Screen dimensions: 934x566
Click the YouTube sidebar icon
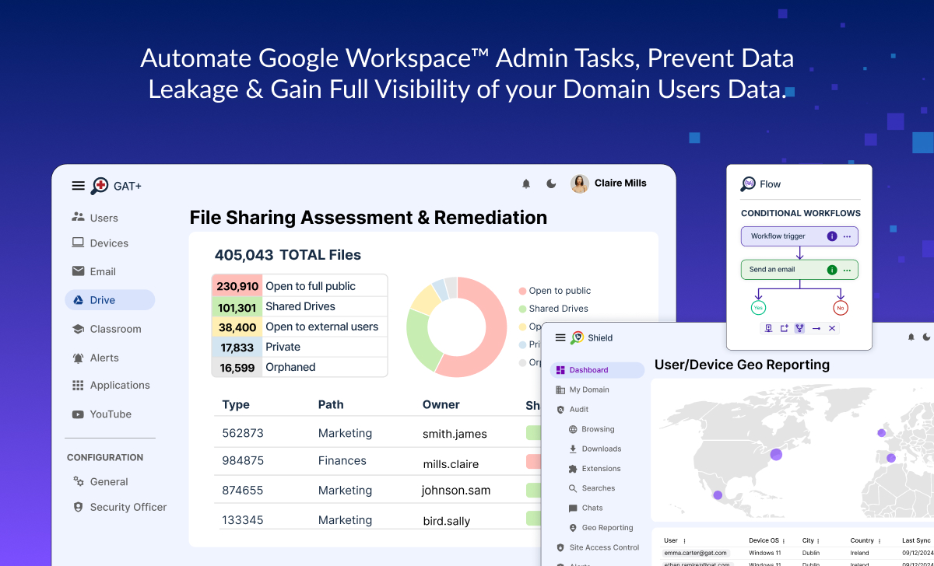tap(78, 414)
